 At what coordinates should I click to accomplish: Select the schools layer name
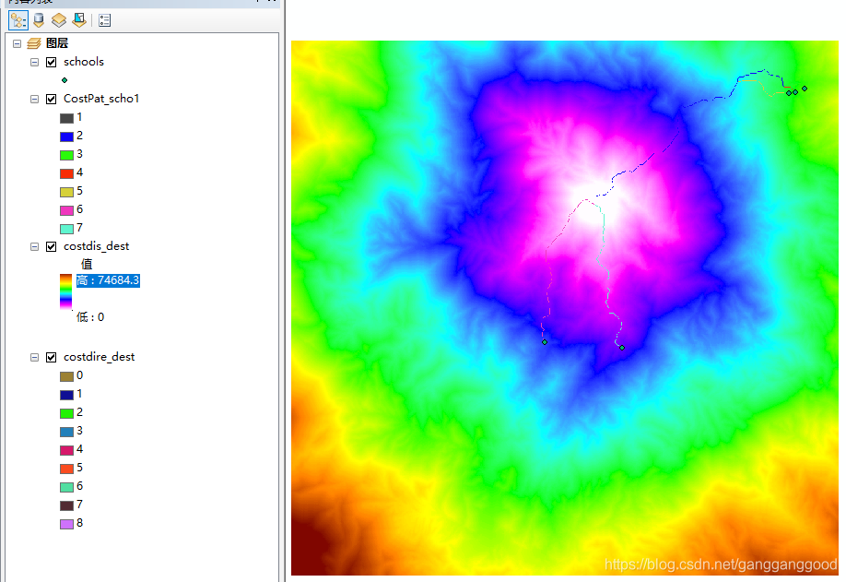[x=84, y=62]
